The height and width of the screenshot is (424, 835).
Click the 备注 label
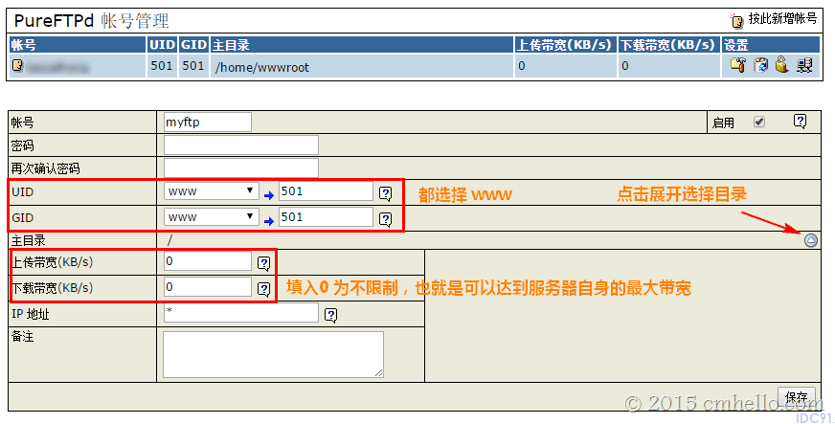(22, 336)
